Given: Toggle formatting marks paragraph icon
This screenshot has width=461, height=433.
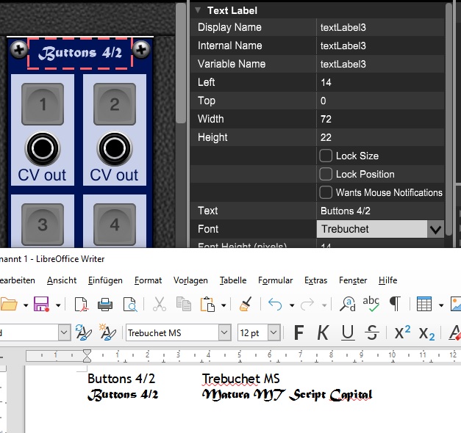Looking at the screenshot, I should click(395, 304).
